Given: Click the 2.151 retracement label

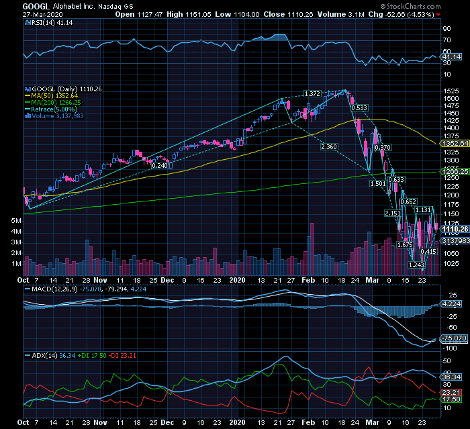Looking at the screenshot, I should pos(393,213).
